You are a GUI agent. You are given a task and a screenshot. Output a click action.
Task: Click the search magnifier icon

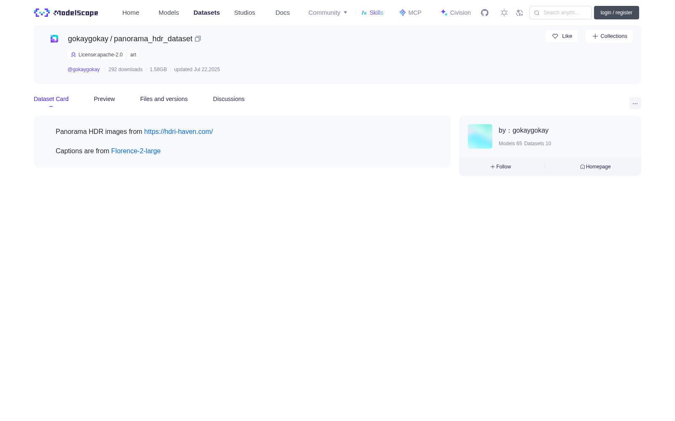(x=537, y=13)
